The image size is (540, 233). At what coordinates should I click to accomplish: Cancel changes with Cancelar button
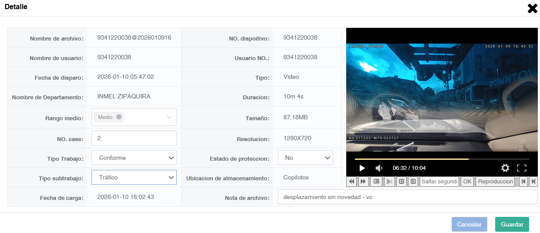[469, 224]
